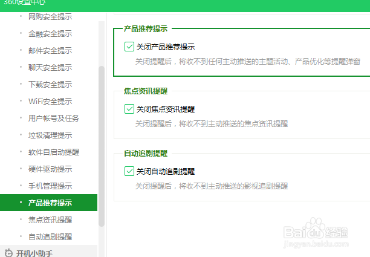Toggle the 关闭自动追剧提醒 checkbox
The height and width of the screenshot is (257, 370).
click(129, 171)
